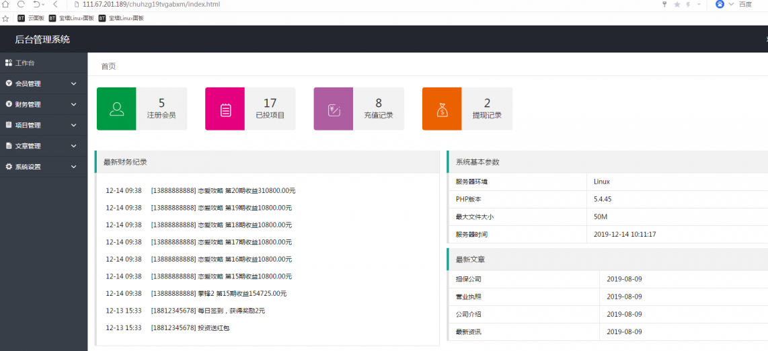
Task: Open the 担保公司 article row
Action: coord(469,279)
